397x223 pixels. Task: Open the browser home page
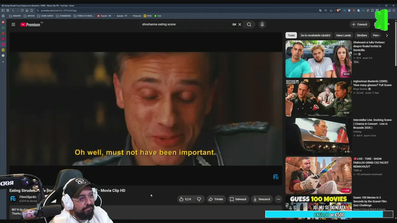[27, 11]
